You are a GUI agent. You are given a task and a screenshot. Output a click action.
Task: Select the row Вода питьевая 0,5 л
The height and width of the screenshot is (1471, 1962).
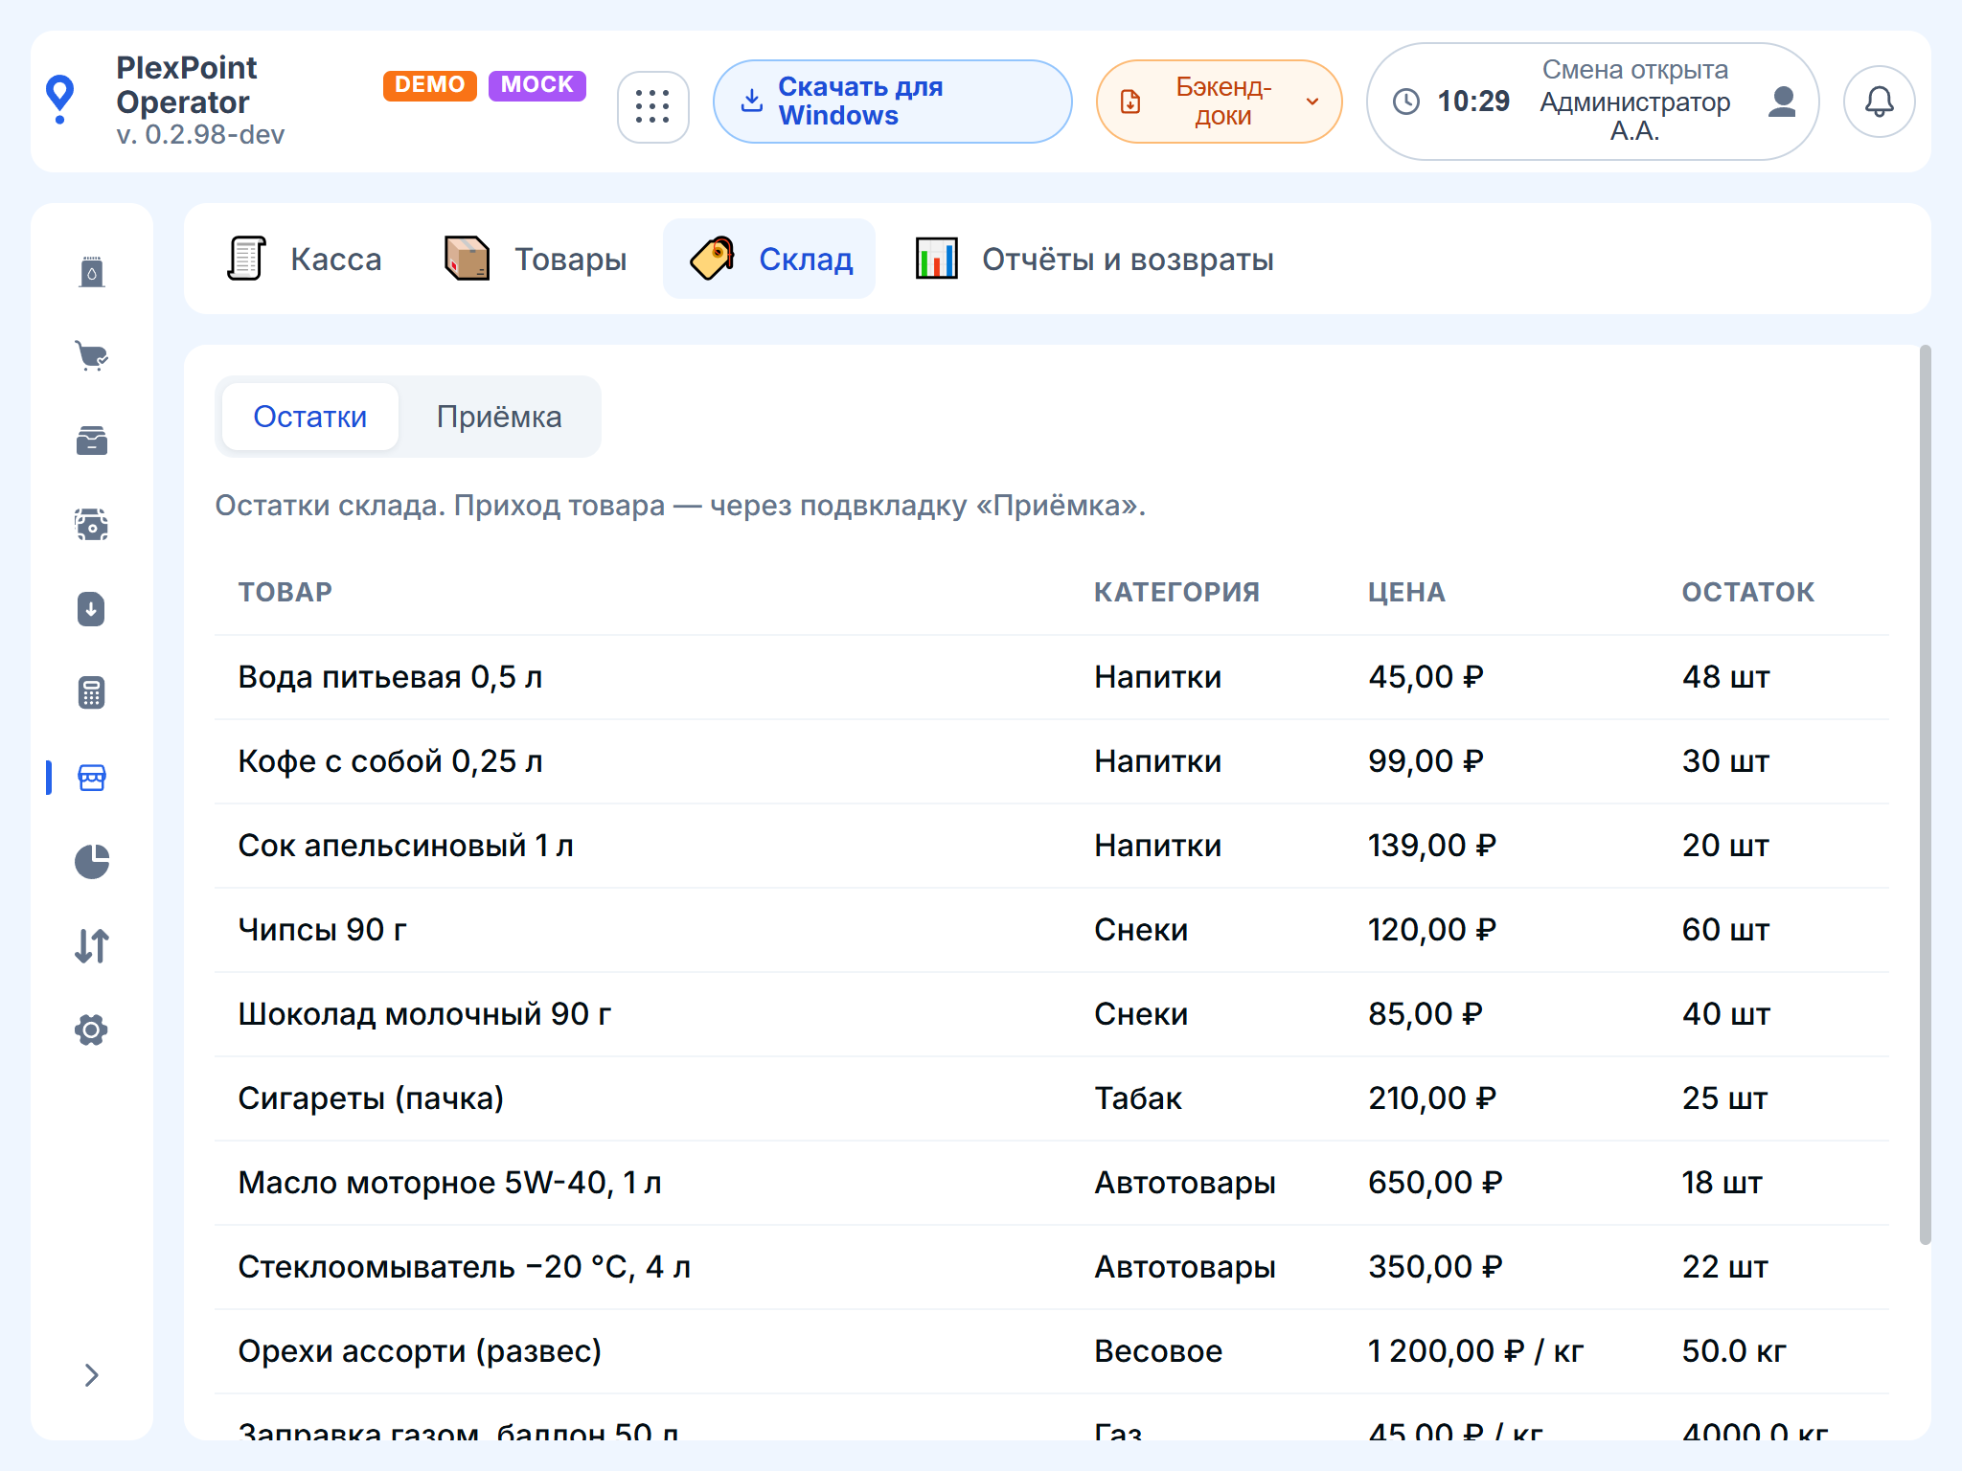click(1052, 677)
